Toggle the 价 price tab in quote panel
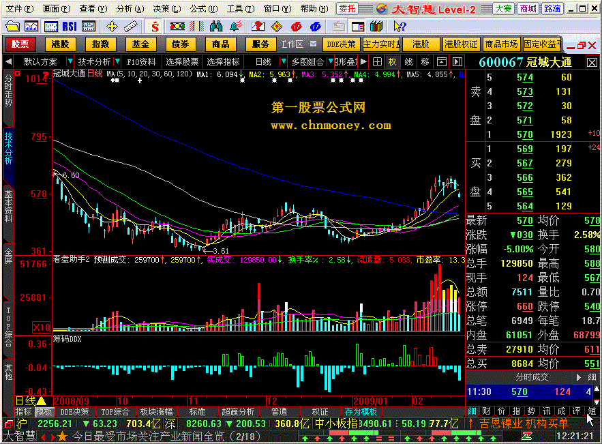Image resolution: width=602 pixels, height=444 pixels. (x=501, y=411)
